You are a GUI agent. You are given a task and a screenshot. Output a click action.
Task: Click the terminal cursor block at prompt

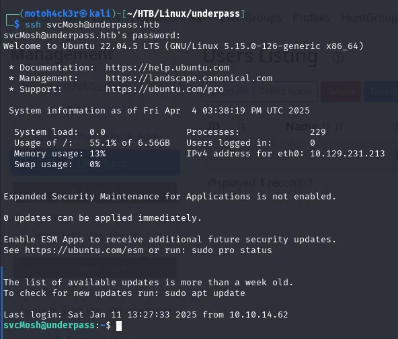coord(119,326)
